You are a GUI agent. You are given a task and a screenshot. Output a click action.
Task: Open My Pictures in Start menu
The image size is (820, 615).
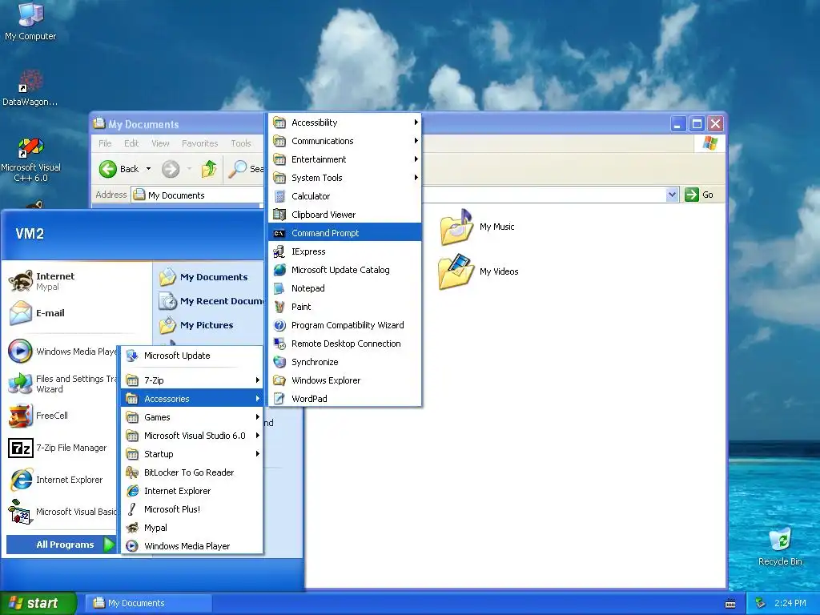[x=197, y=325]
